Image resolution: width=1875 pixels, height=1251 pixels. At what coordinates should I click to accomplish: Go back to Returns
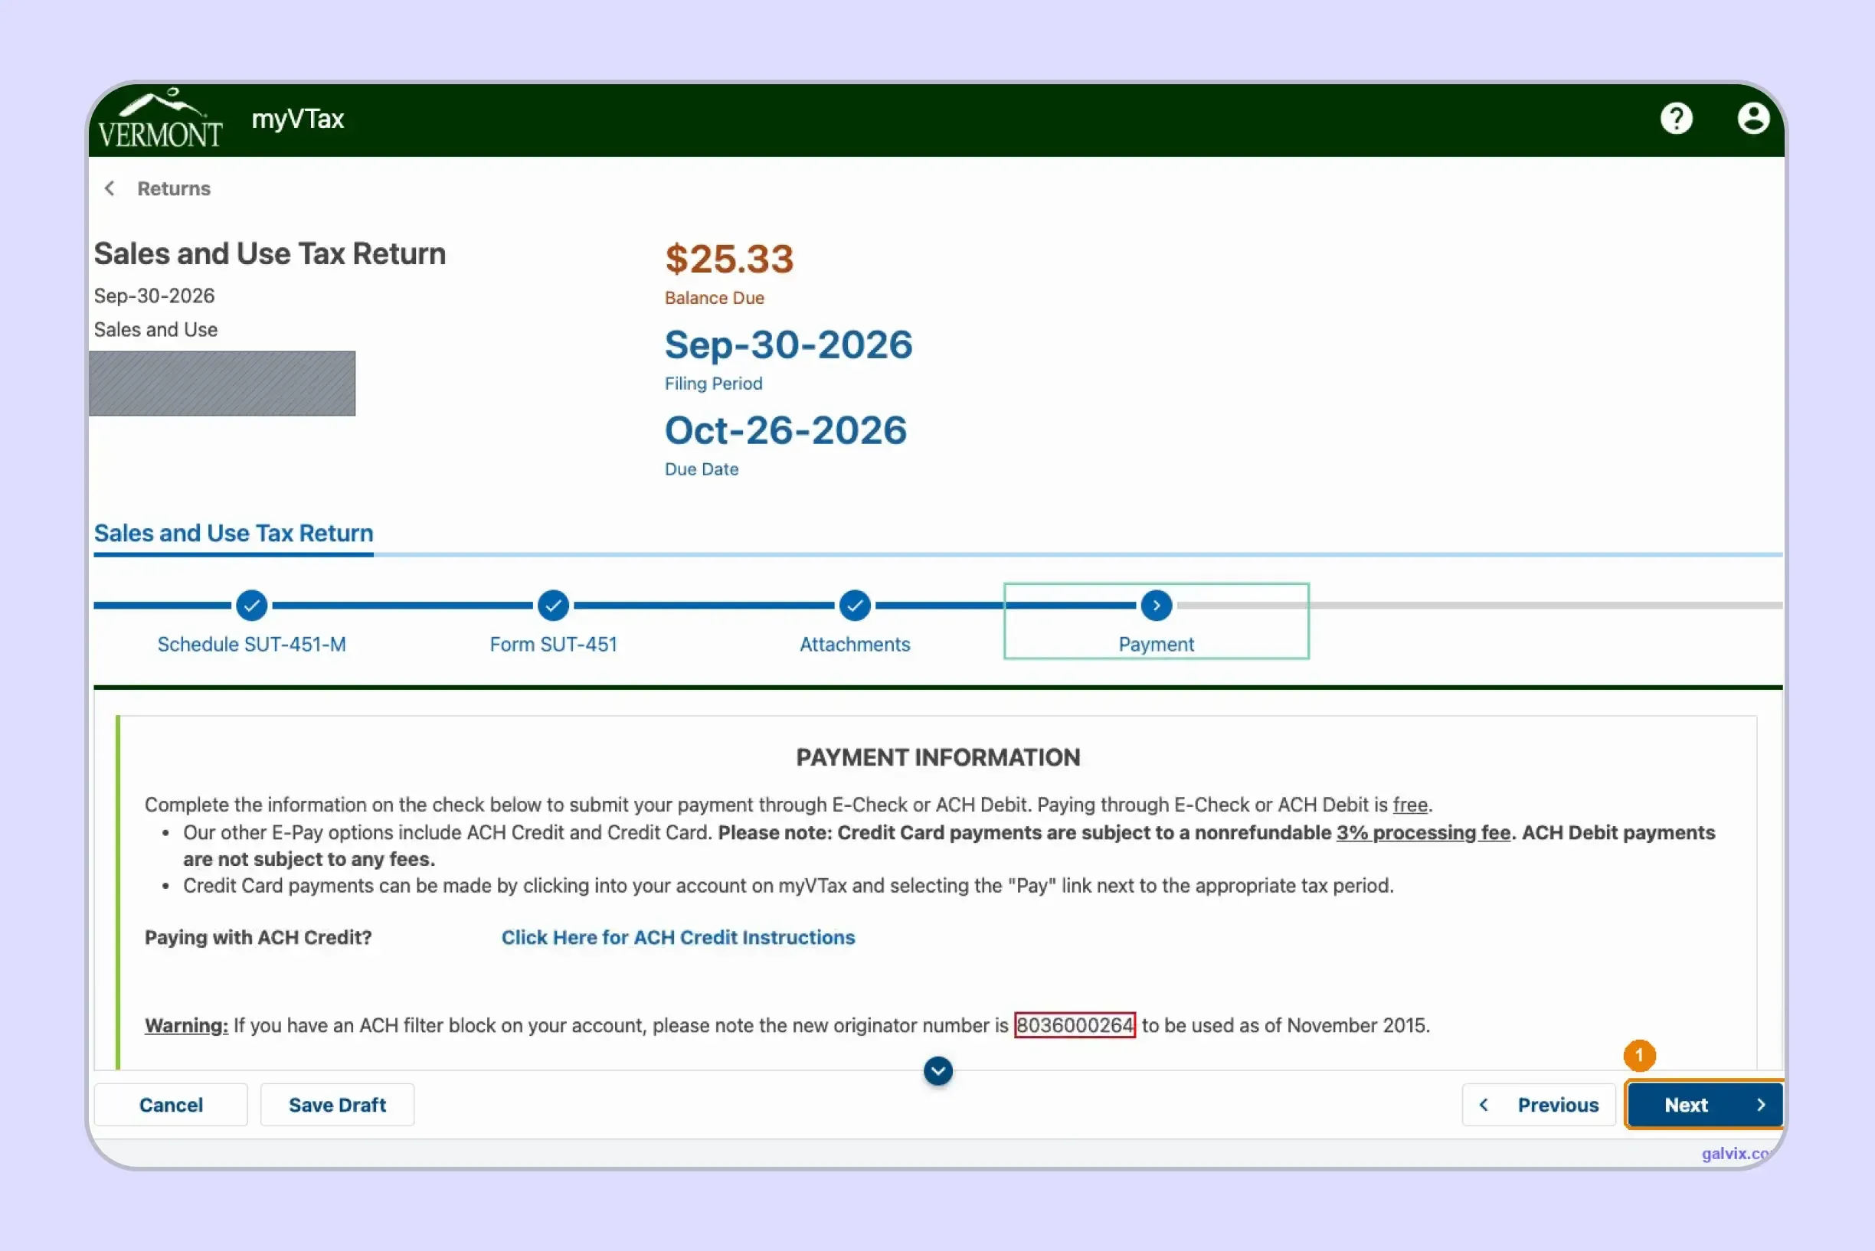[174, 188]
